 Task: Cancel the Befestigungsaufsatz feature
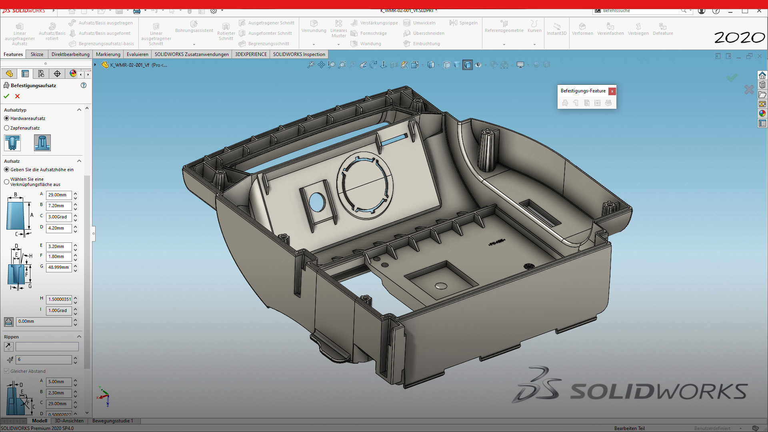coord(17,96)
